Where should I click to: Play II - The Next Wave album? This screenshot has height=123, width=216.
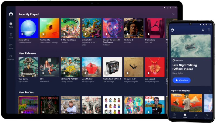click(x=65, y=34)
